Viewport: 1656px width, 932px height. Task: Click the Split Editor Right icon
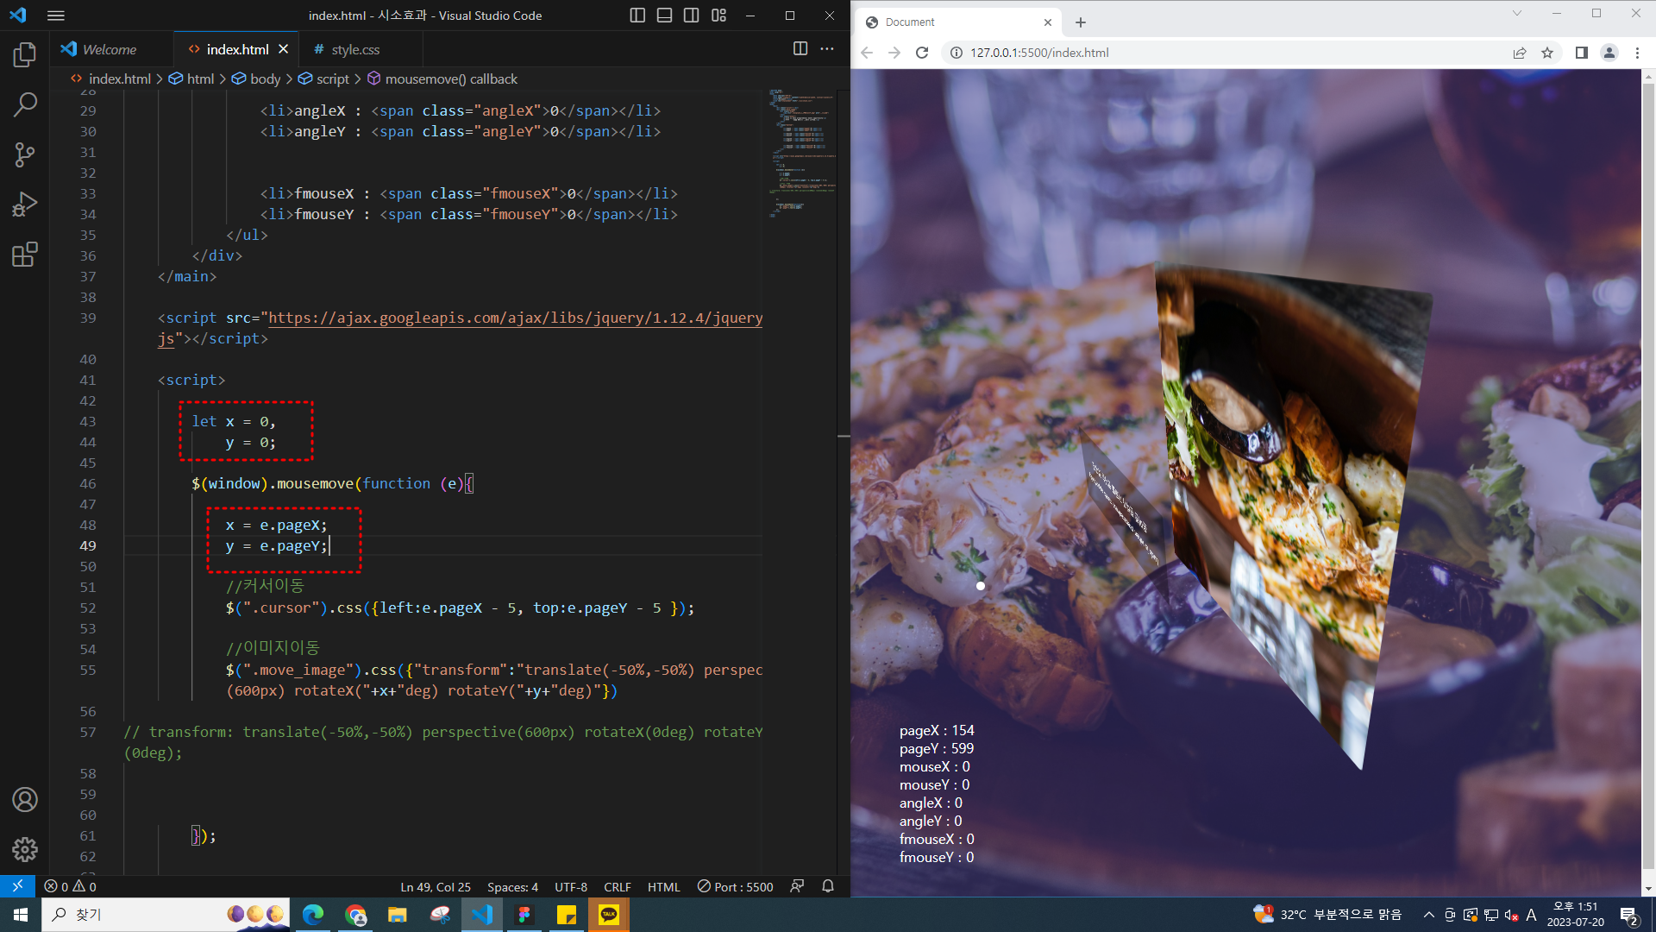click(800, 49)
